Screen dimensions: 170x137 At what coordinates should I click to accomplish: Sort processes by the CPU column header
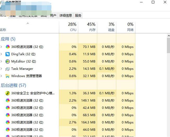pos(69,27)
